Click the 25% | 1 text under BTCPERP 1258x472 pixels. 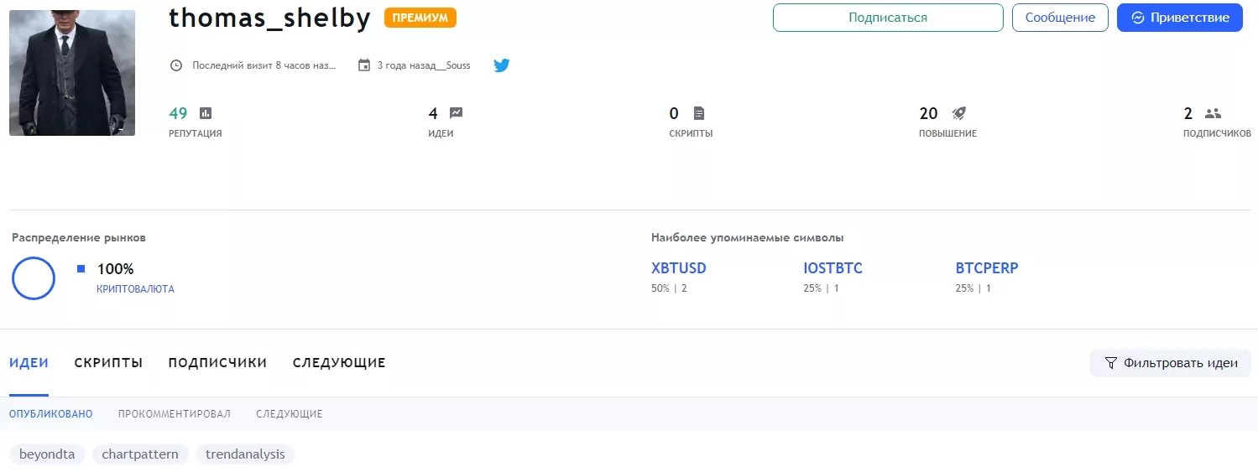click(974, 288)
